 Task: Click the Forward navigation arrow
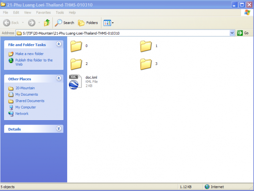tap(32, 23)
